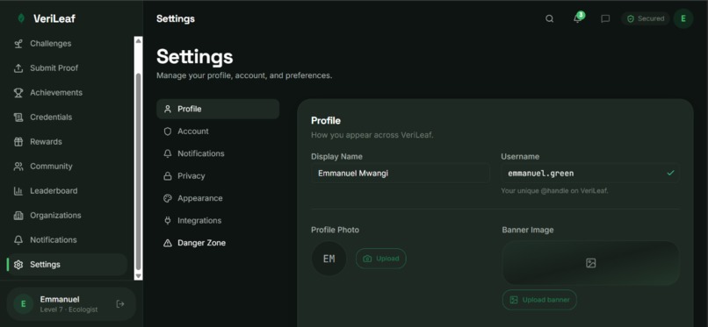Click the sidebar Notifications bell icon
This screenshot has height=327, width=708.
(18, 240)
